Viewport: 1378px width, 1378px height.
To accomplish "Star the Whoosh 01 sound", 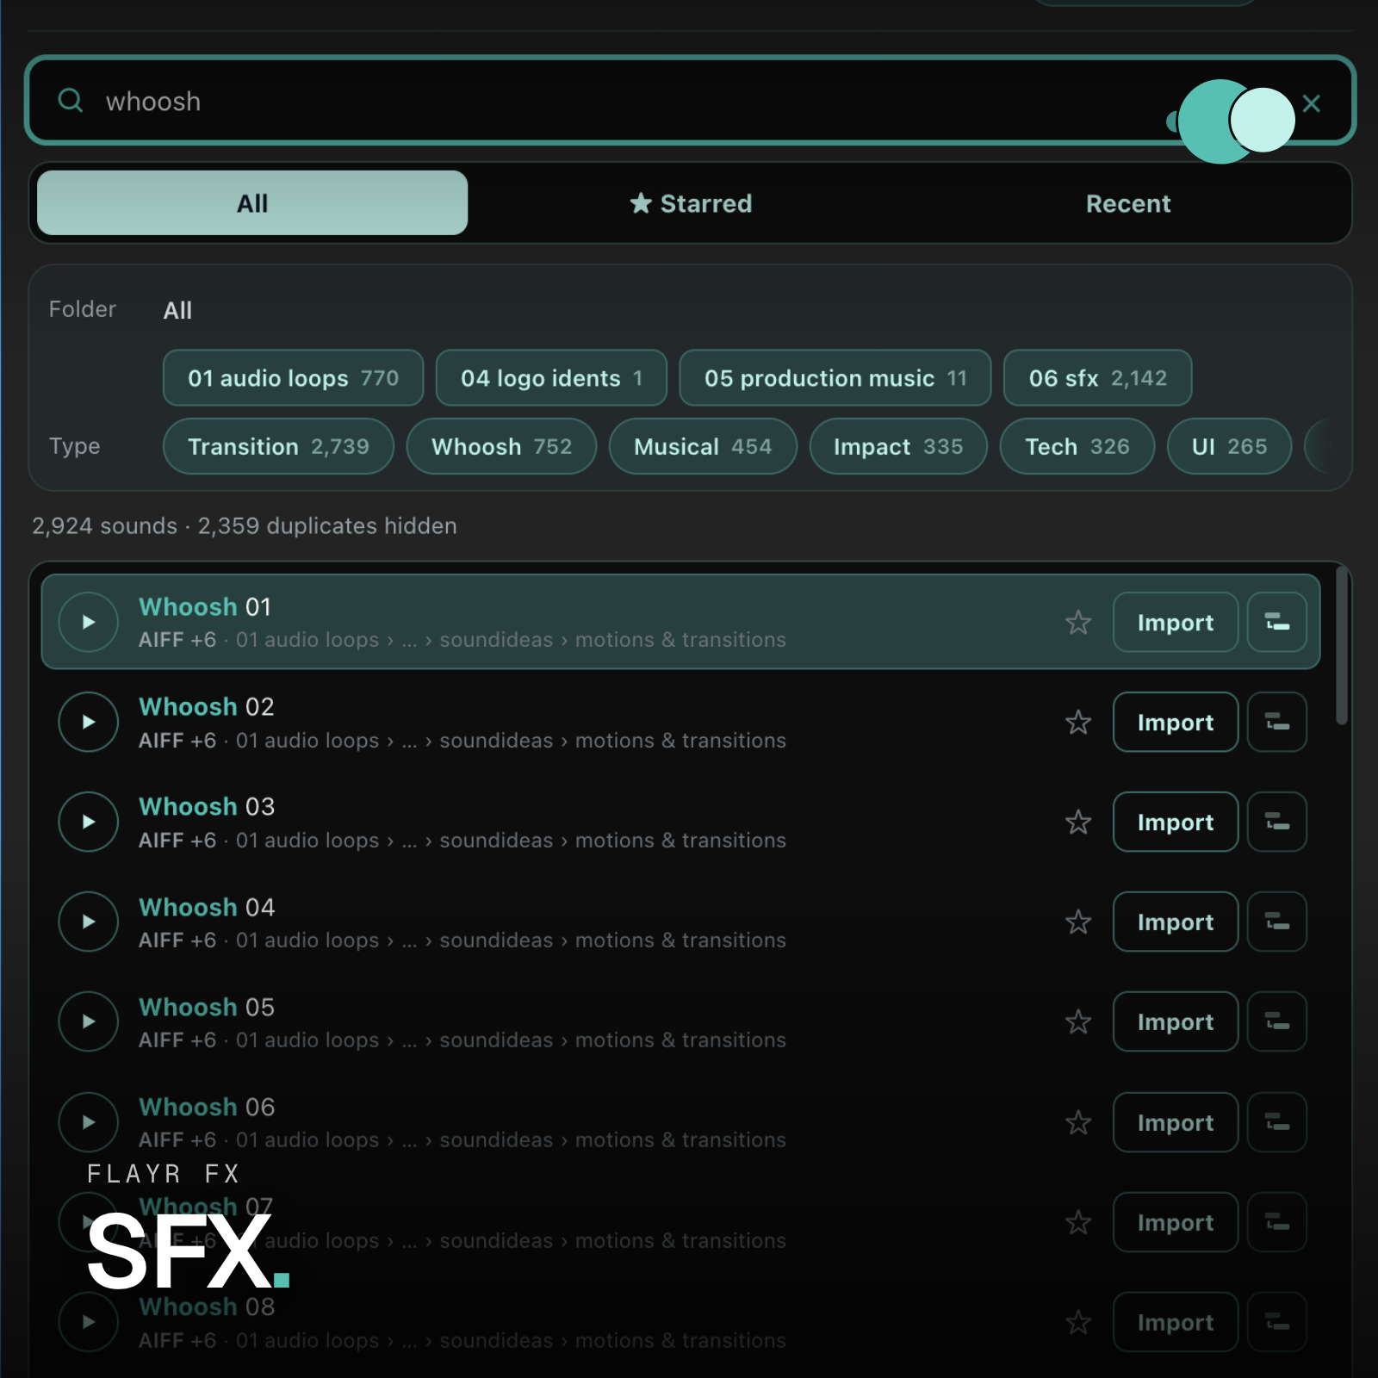I will tap(1078, 622).
